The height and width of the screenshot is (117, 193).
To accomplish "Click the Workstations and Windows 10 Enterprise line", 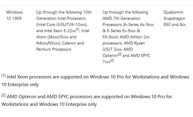I will 49,104.
